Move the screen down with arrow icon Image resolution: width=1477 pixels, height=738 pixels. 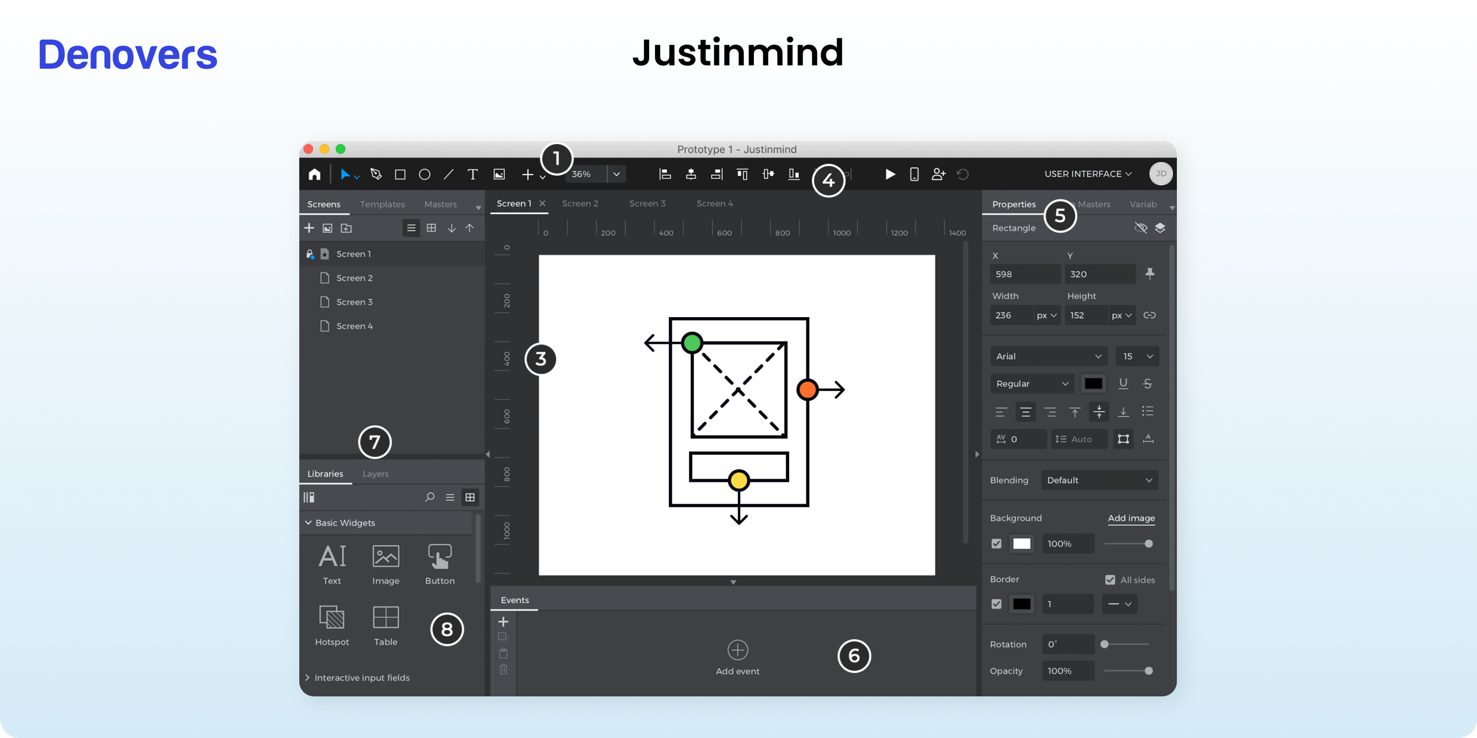(452, 228)
